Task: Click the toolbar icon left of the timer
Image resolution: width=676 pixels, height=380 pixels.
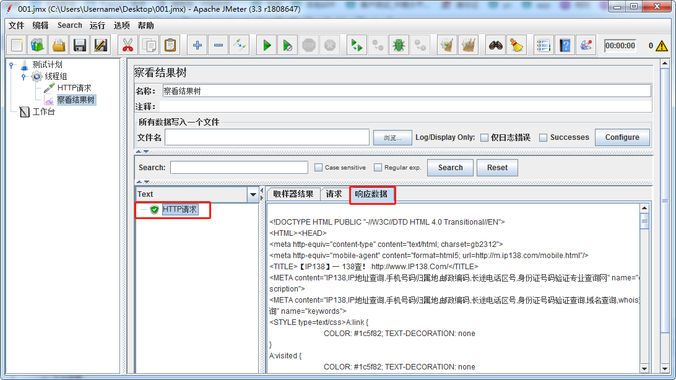Action: pos(586,45)
